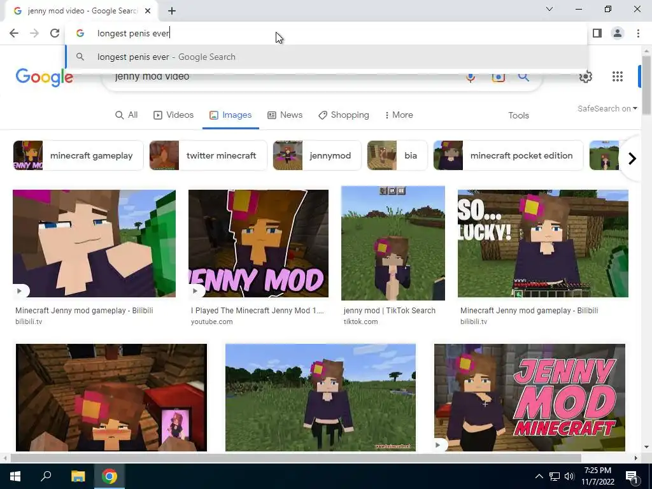The image size is (652, 489).
Task: Open the SO... LUCKY! thumbnail
Action: [x=543, y=244]
